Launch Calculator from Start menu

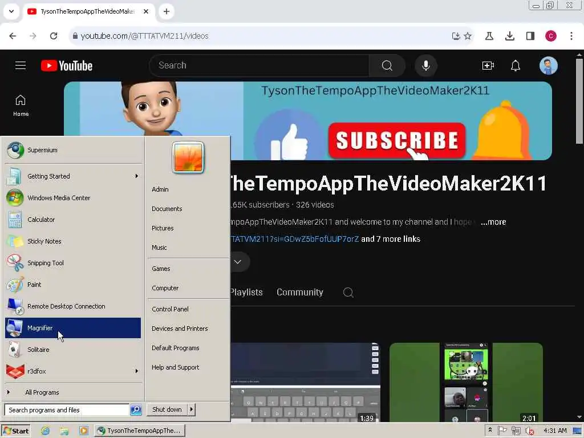click(74, 220)
